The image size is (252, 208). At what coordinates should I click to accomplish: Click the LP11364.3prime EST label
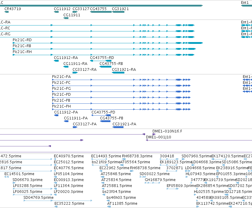69,186
